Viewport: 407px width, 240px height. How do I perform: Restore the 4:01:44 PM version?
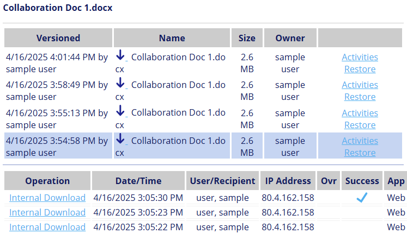[360, 69]
